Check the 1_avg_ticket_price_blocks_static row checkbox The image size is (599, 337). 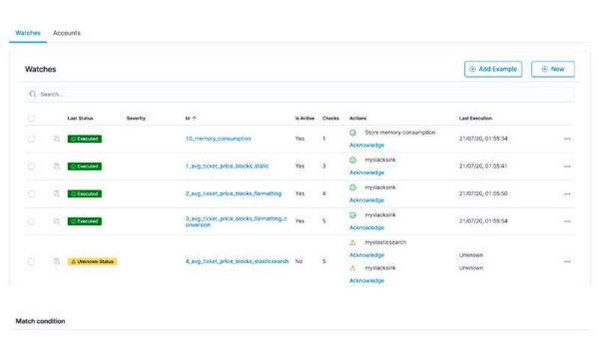click(31, 166)
